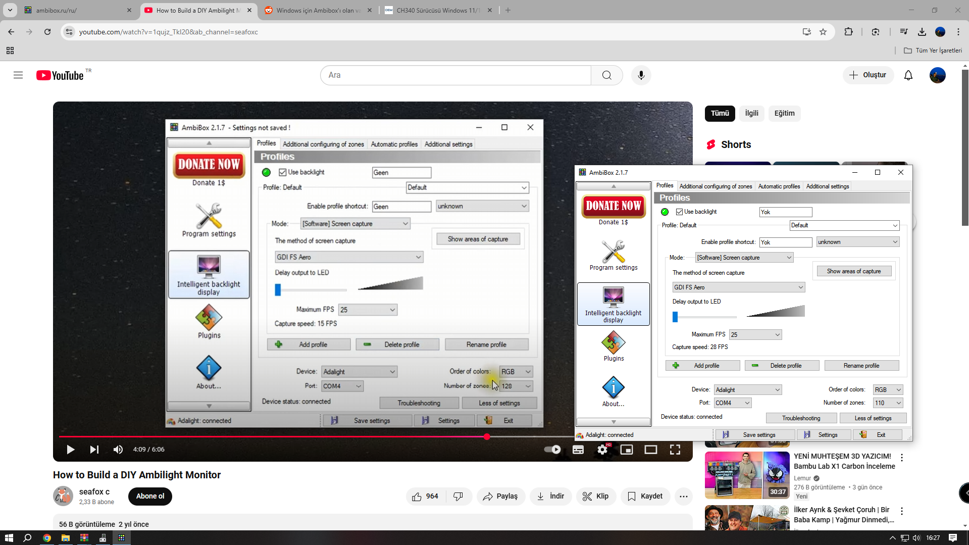Open Windows Start menu
969x545 pixels.
9,538
